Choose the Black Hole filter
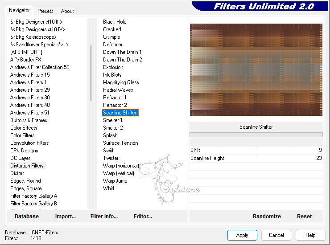330x245 pixels. (115, 22)
